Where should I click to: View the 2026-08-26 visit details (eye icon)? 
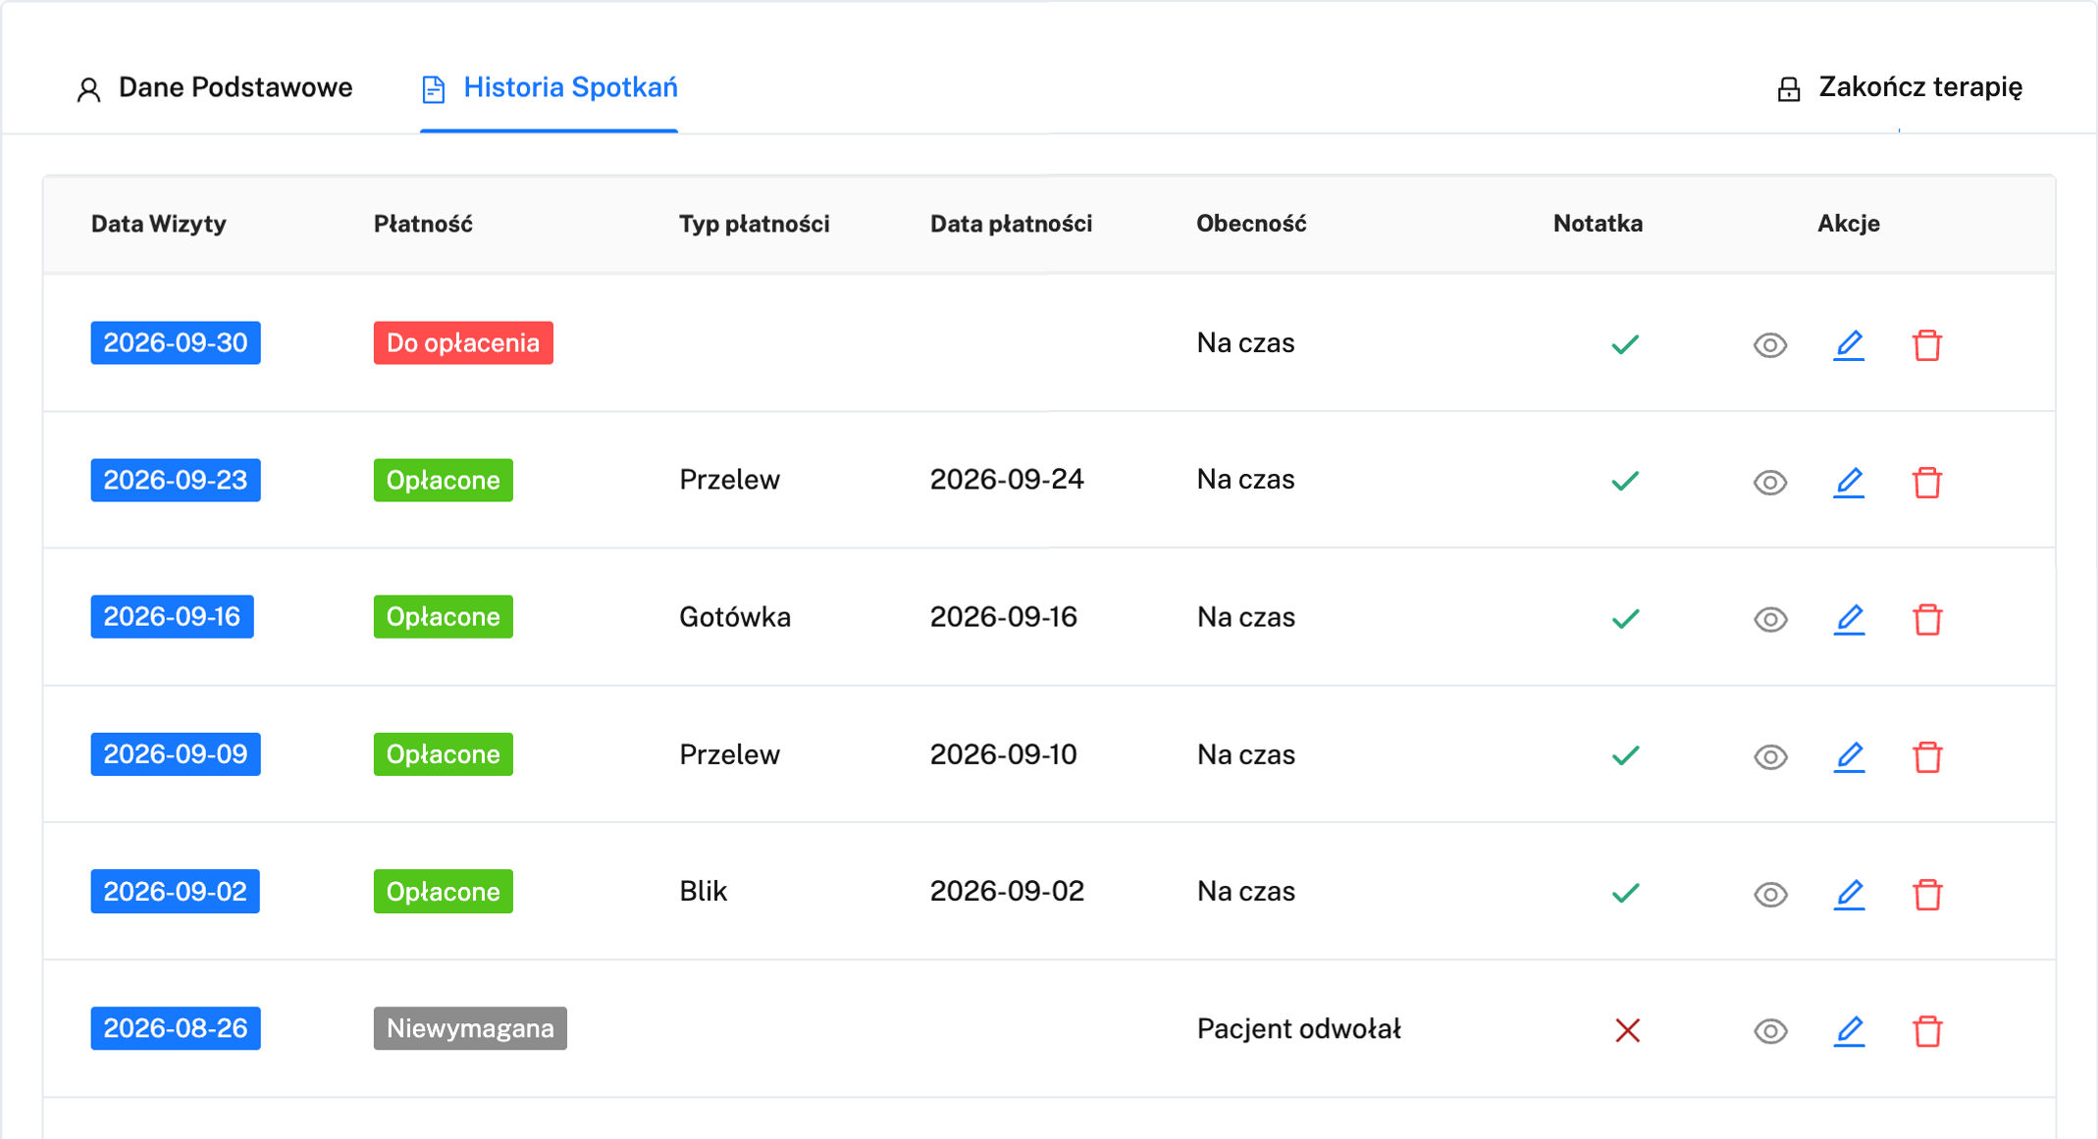pos(1770,1031)
